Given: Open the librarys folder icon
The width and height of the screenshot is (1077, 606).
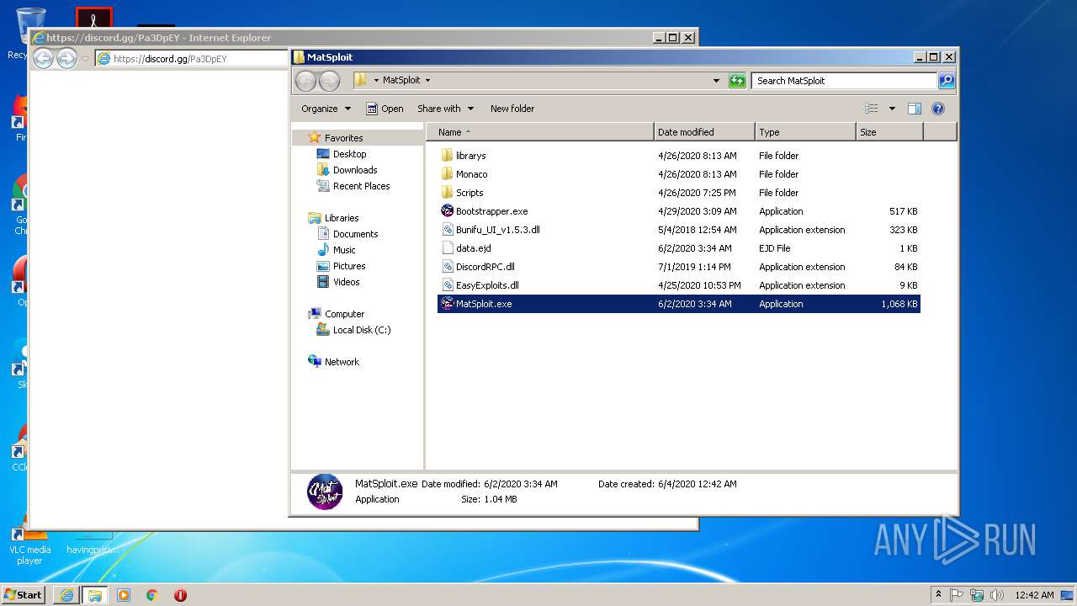Looking at the screenshot, I should [447, 156].
